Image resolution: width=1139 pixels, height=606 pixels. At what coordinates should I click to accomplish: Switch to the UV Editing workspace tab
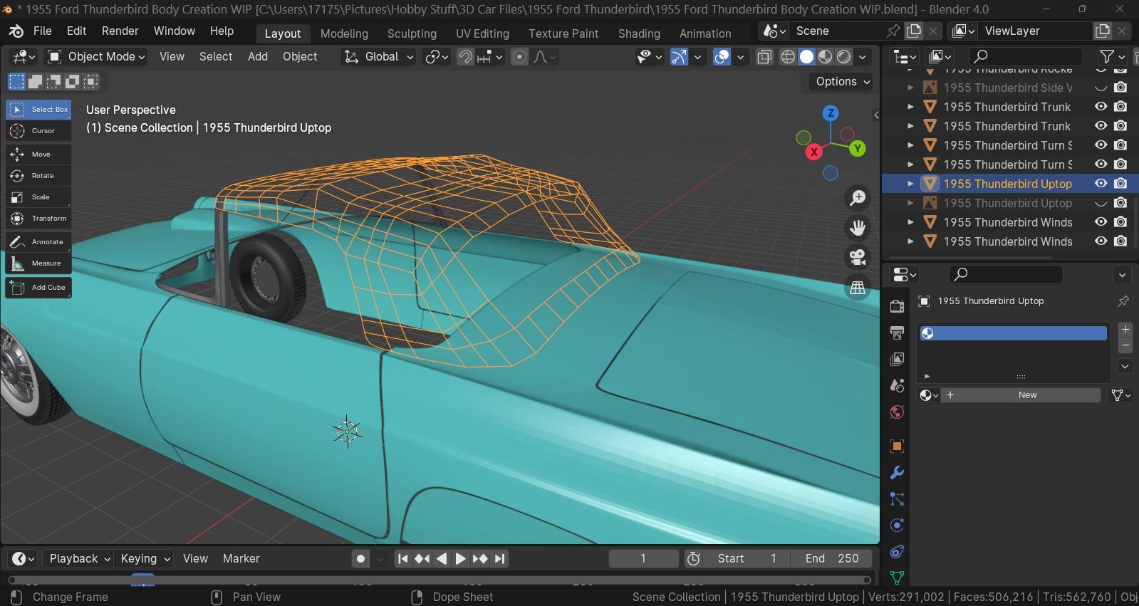482,33
